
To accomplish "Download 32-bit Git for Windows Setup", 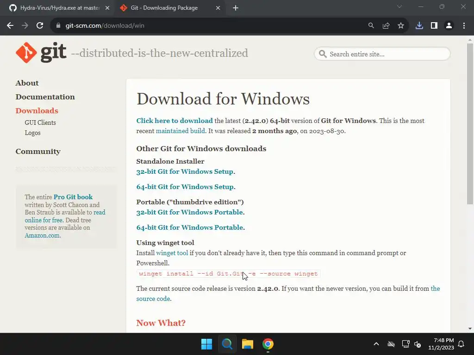I will pos(185,171).
